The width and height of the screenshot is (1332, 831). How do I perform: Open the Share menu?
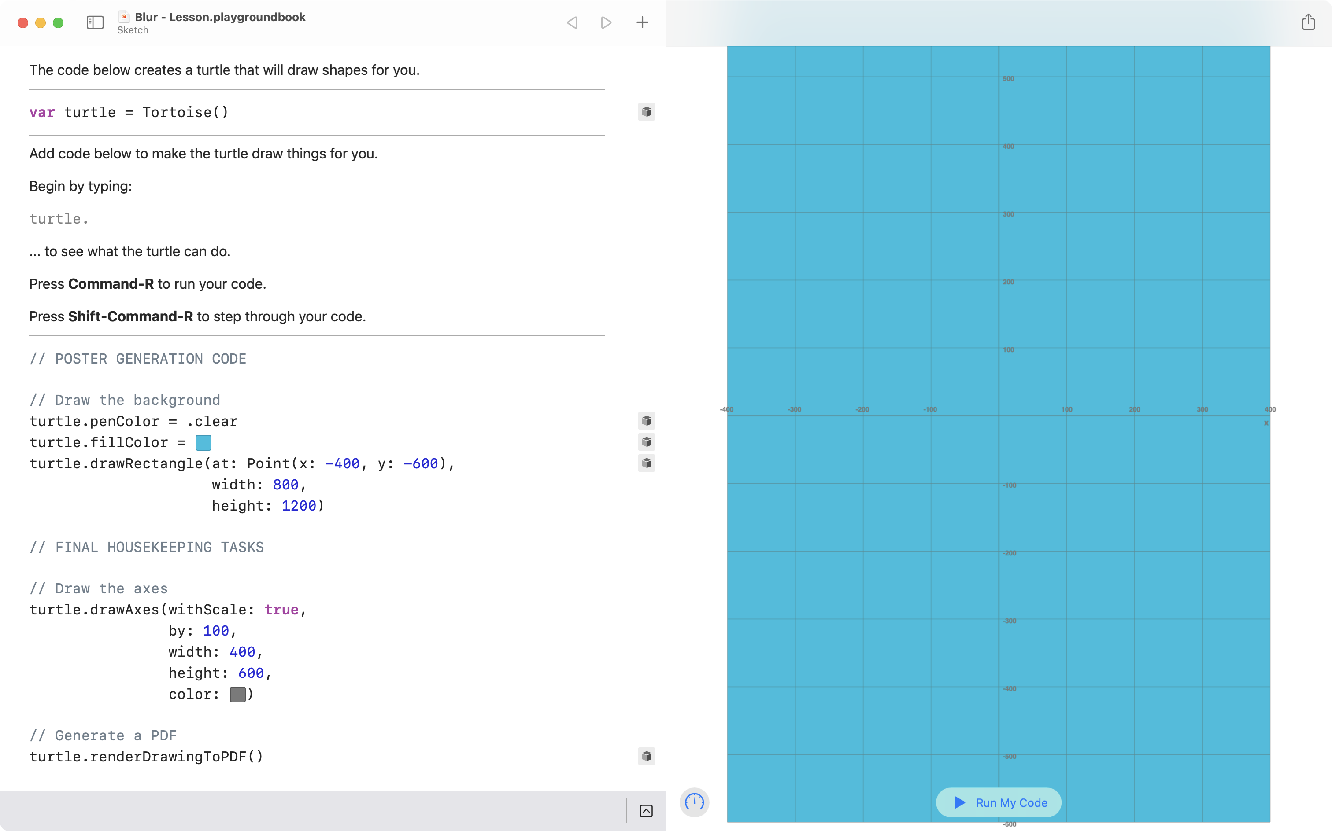point(1308,22)
